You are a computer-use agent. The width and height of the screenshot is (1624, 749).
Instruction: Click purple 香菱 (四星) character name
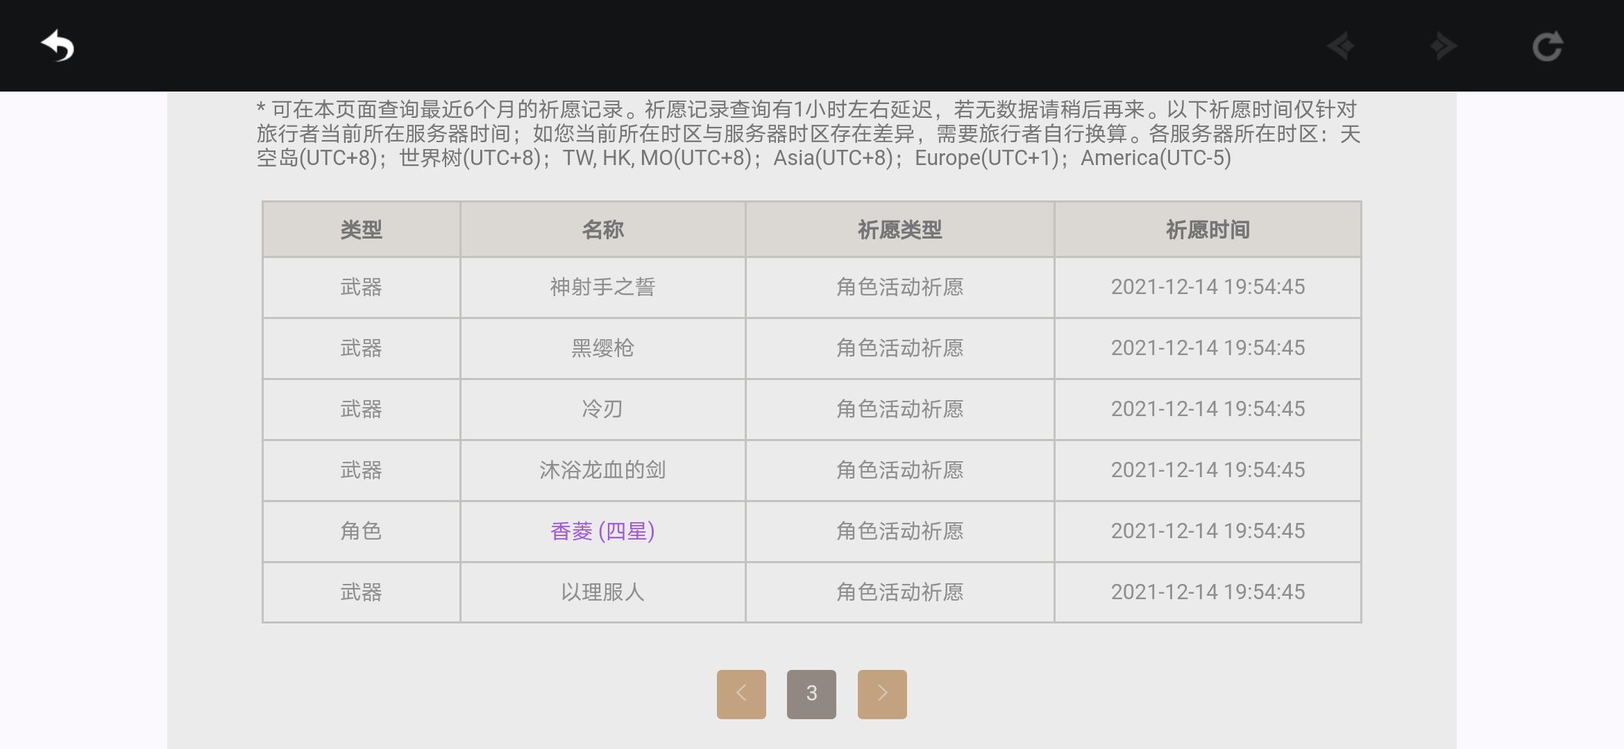(602, 531)
